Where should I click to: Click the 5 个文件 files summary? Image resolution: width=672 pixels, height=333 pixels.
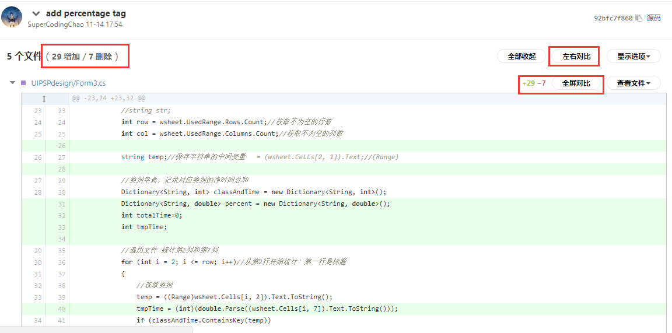24,56
